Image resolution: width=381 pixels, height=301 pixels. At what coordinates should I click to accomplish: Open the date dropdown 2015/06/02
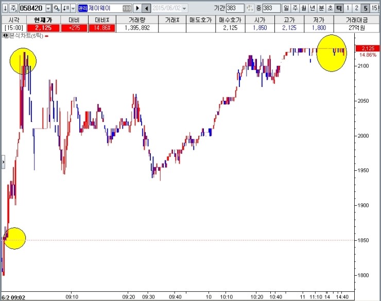(x=184, y=9)
